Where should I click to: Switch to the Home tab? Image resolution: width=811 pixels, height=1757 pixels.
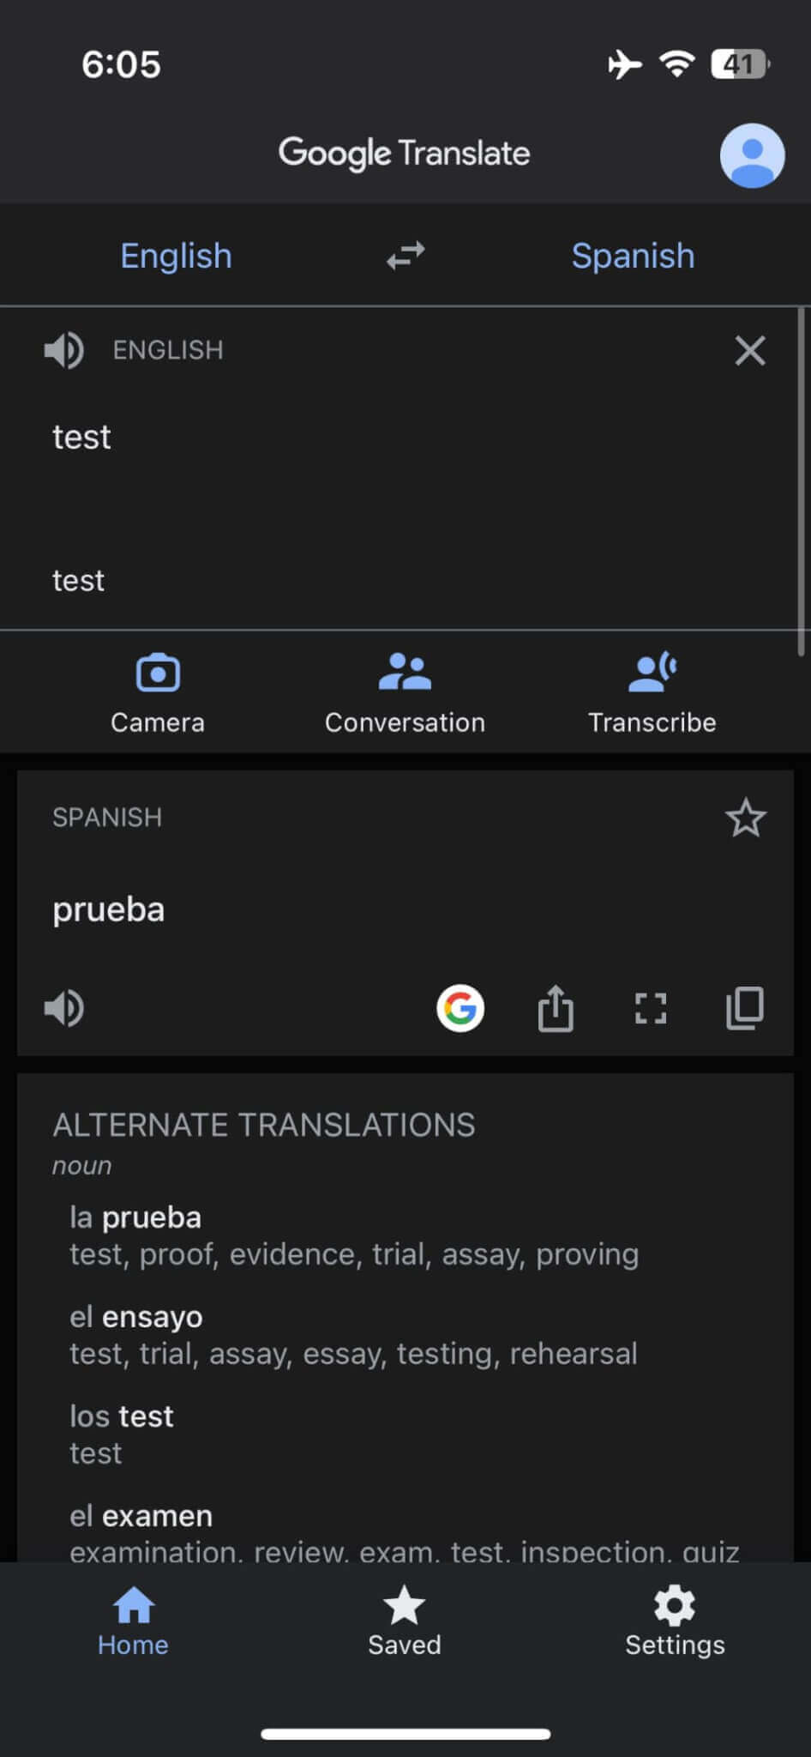pos(133,1620)
